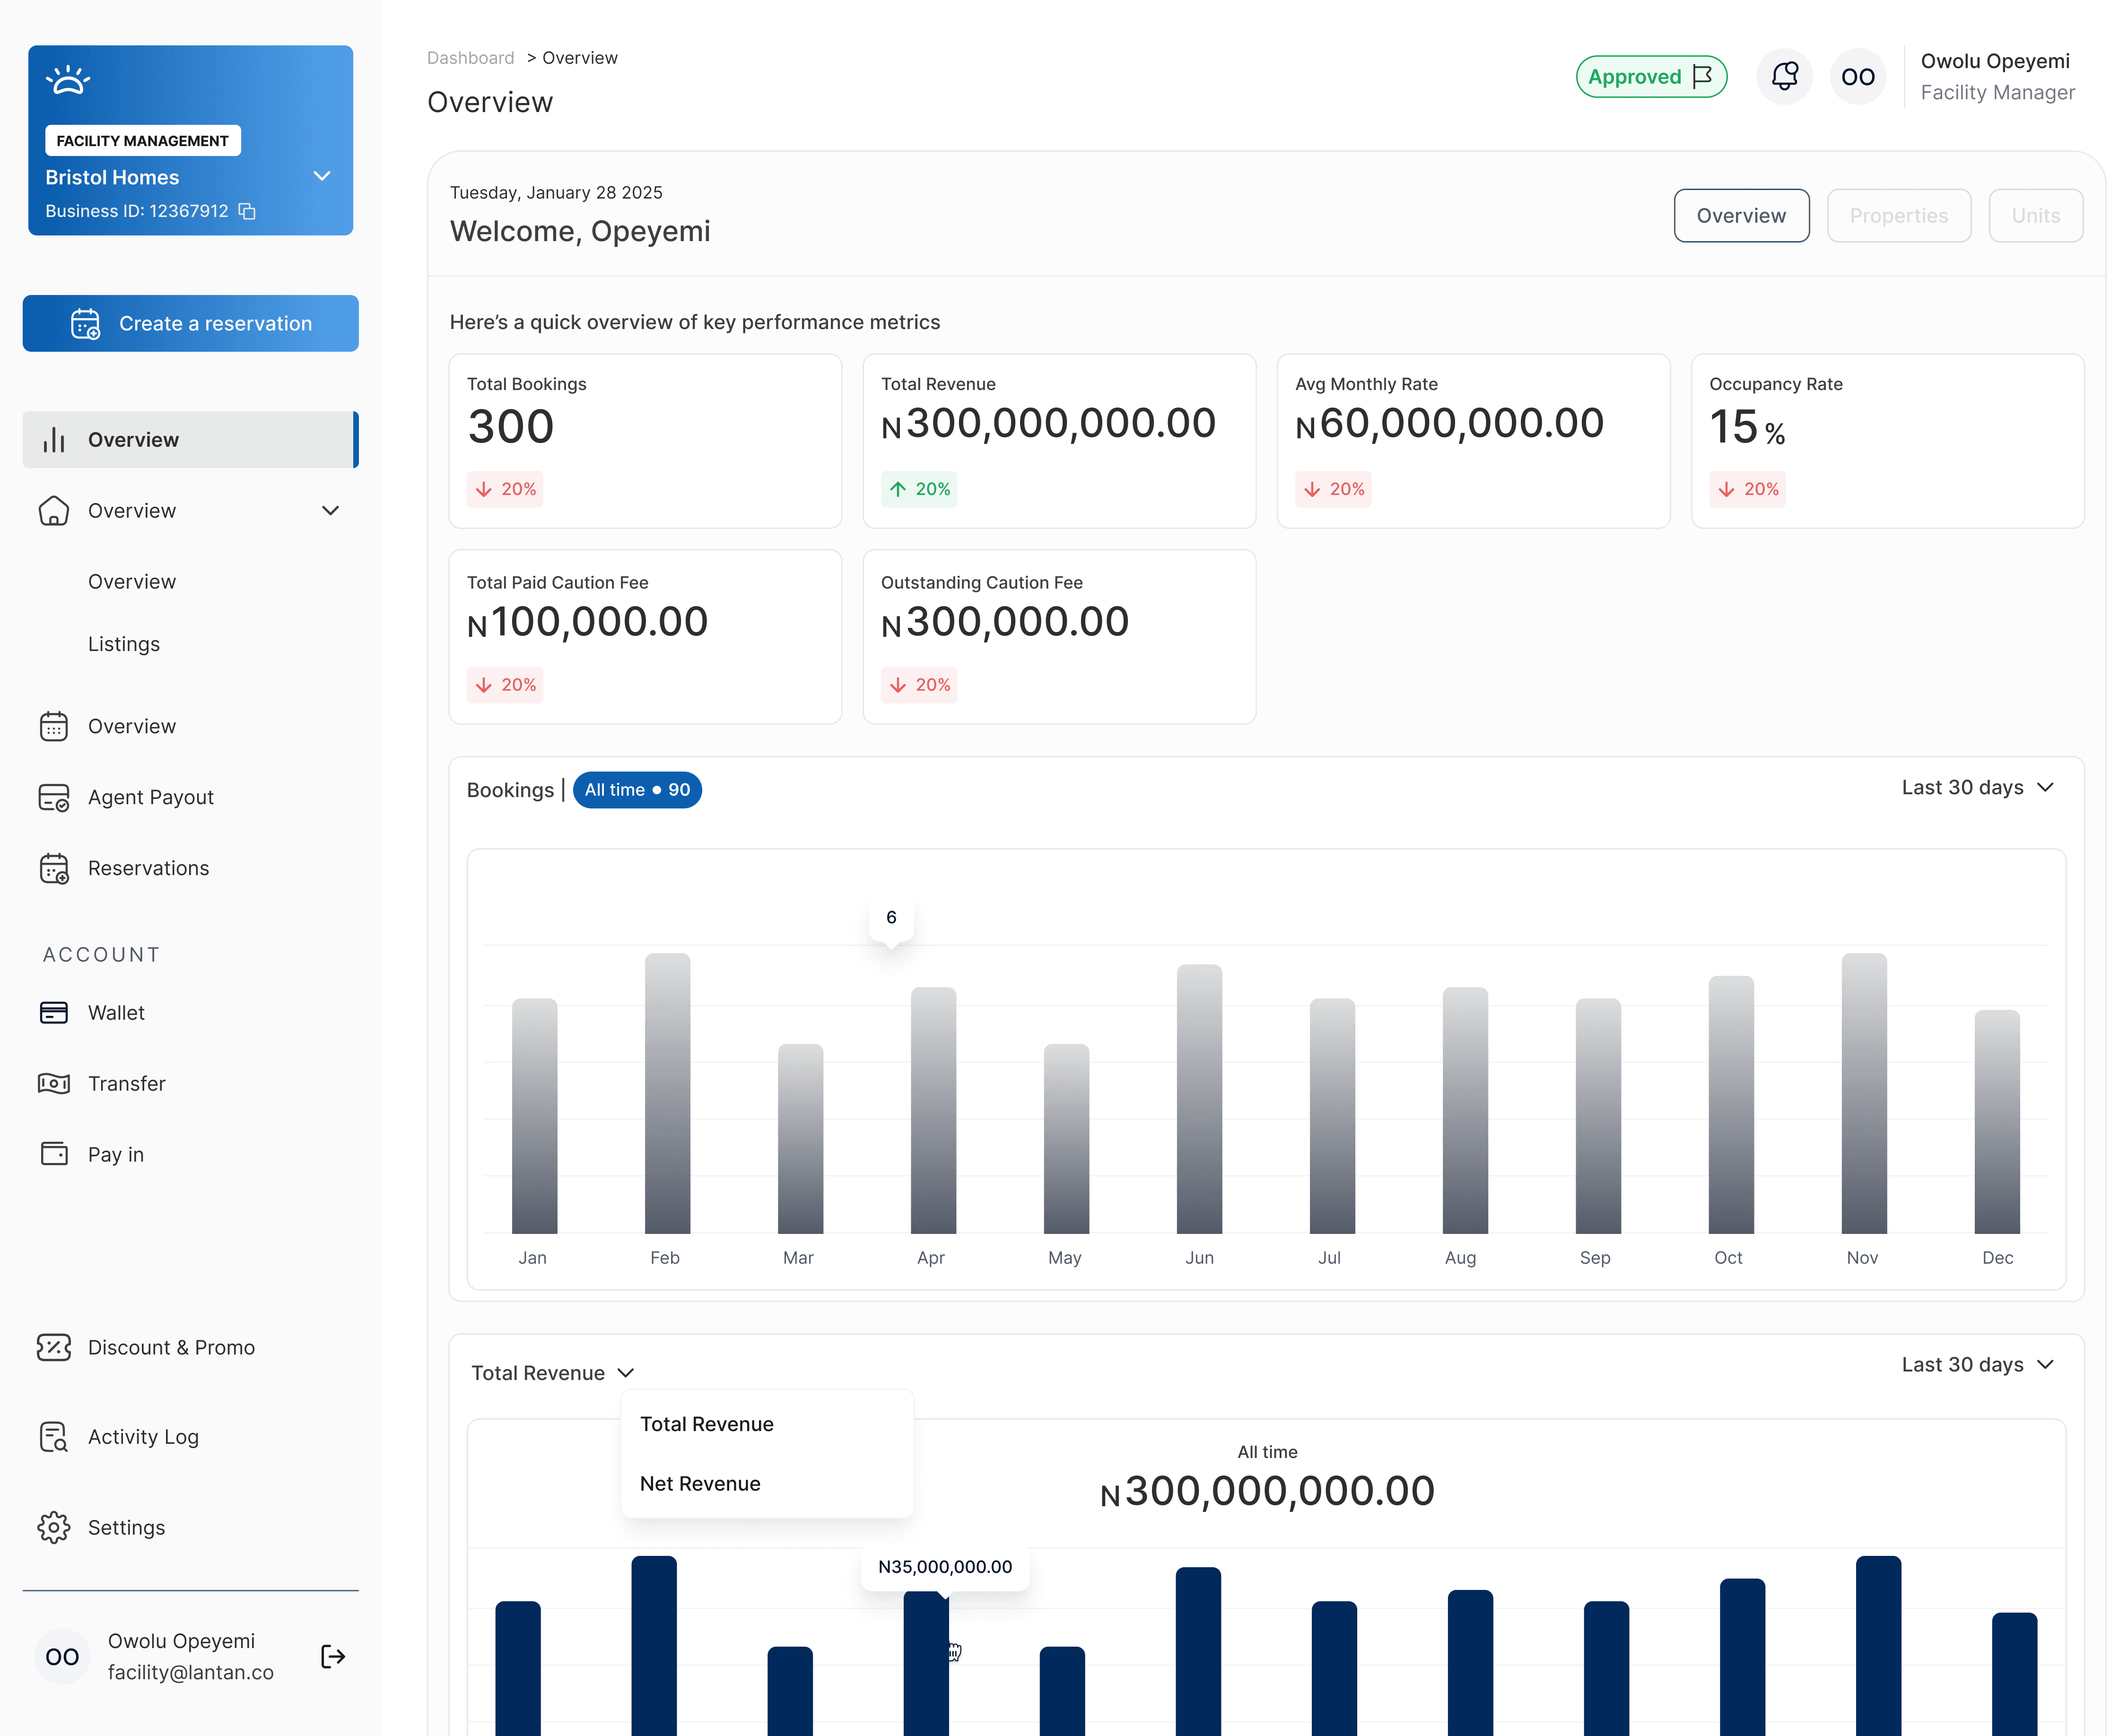2128x1736 pixels.
Task: Click the copy icon next to Business ID
Action: point(247,211)
